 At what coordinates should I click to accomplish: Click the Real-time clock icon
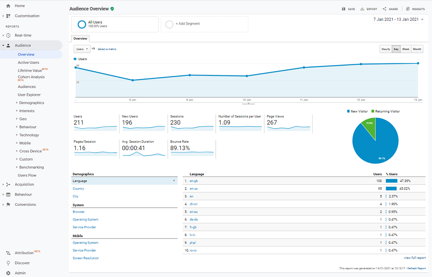tap(8, 35)
